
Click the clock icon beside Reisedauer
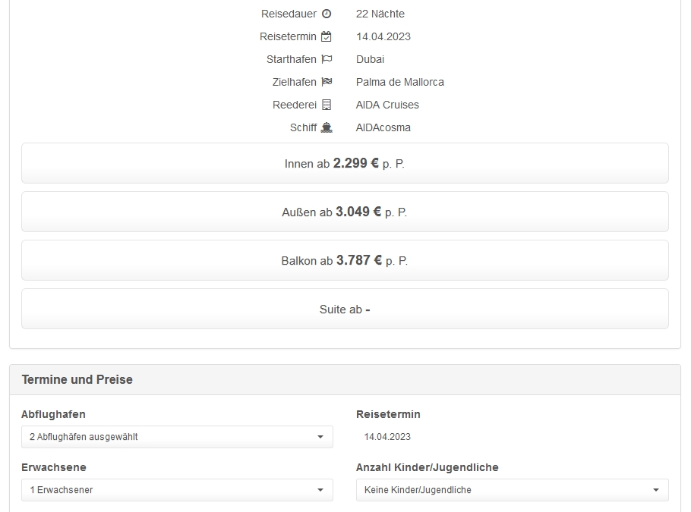327,14
